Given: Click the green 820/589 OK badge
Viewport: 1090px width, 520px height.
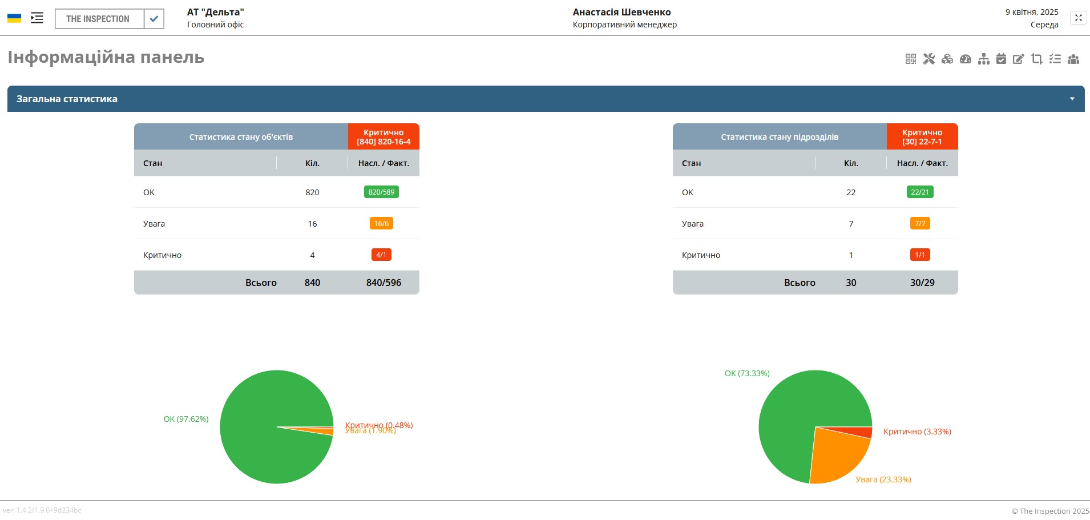Looking at the screenshot, I should tap(381, 192).
